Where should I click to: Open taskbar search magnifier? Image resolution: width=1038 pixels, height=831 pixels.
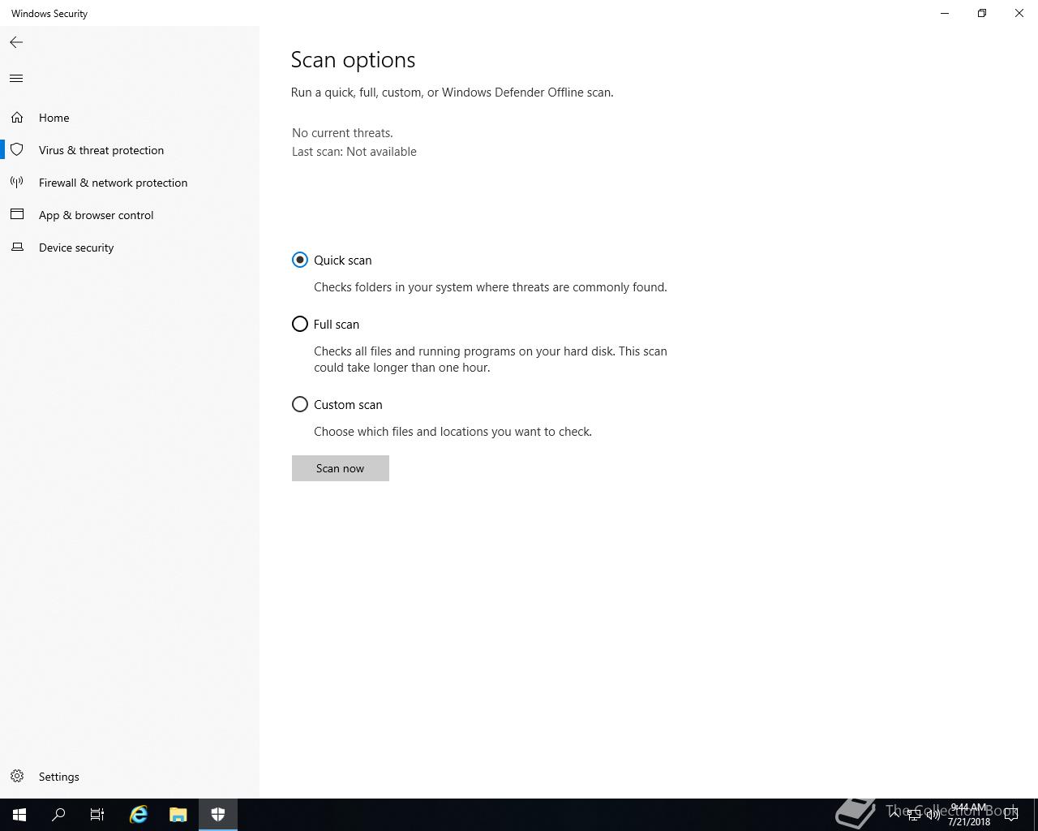[58, 815]
